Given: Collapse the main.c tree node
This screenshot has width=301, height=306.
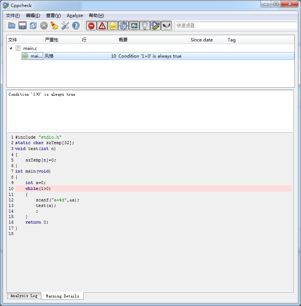Looking at the screenshot, I should [x=11, y=48].
